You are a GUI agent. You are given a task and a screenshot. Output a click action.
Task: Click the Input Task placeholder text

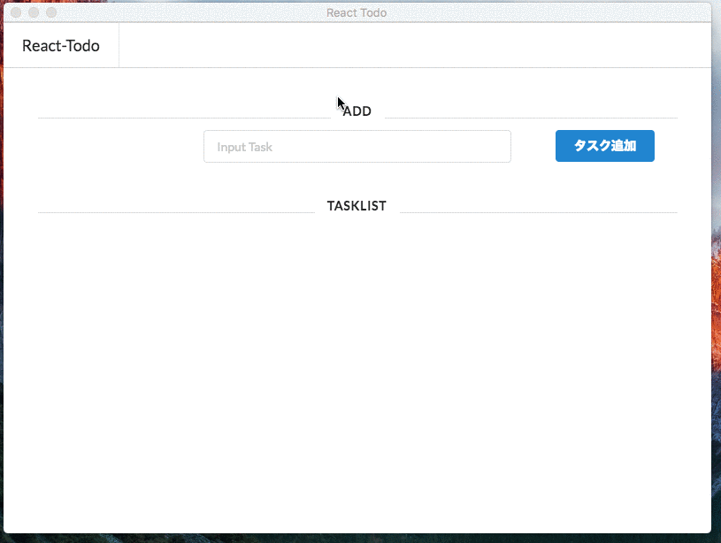[245, 146]
